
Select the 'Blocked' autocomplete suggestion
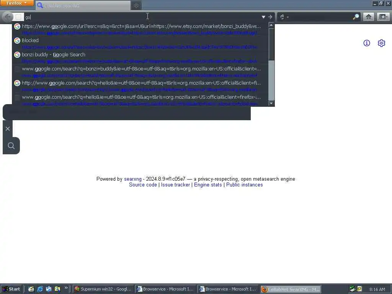pyautogui.click(x=140, y=44)
